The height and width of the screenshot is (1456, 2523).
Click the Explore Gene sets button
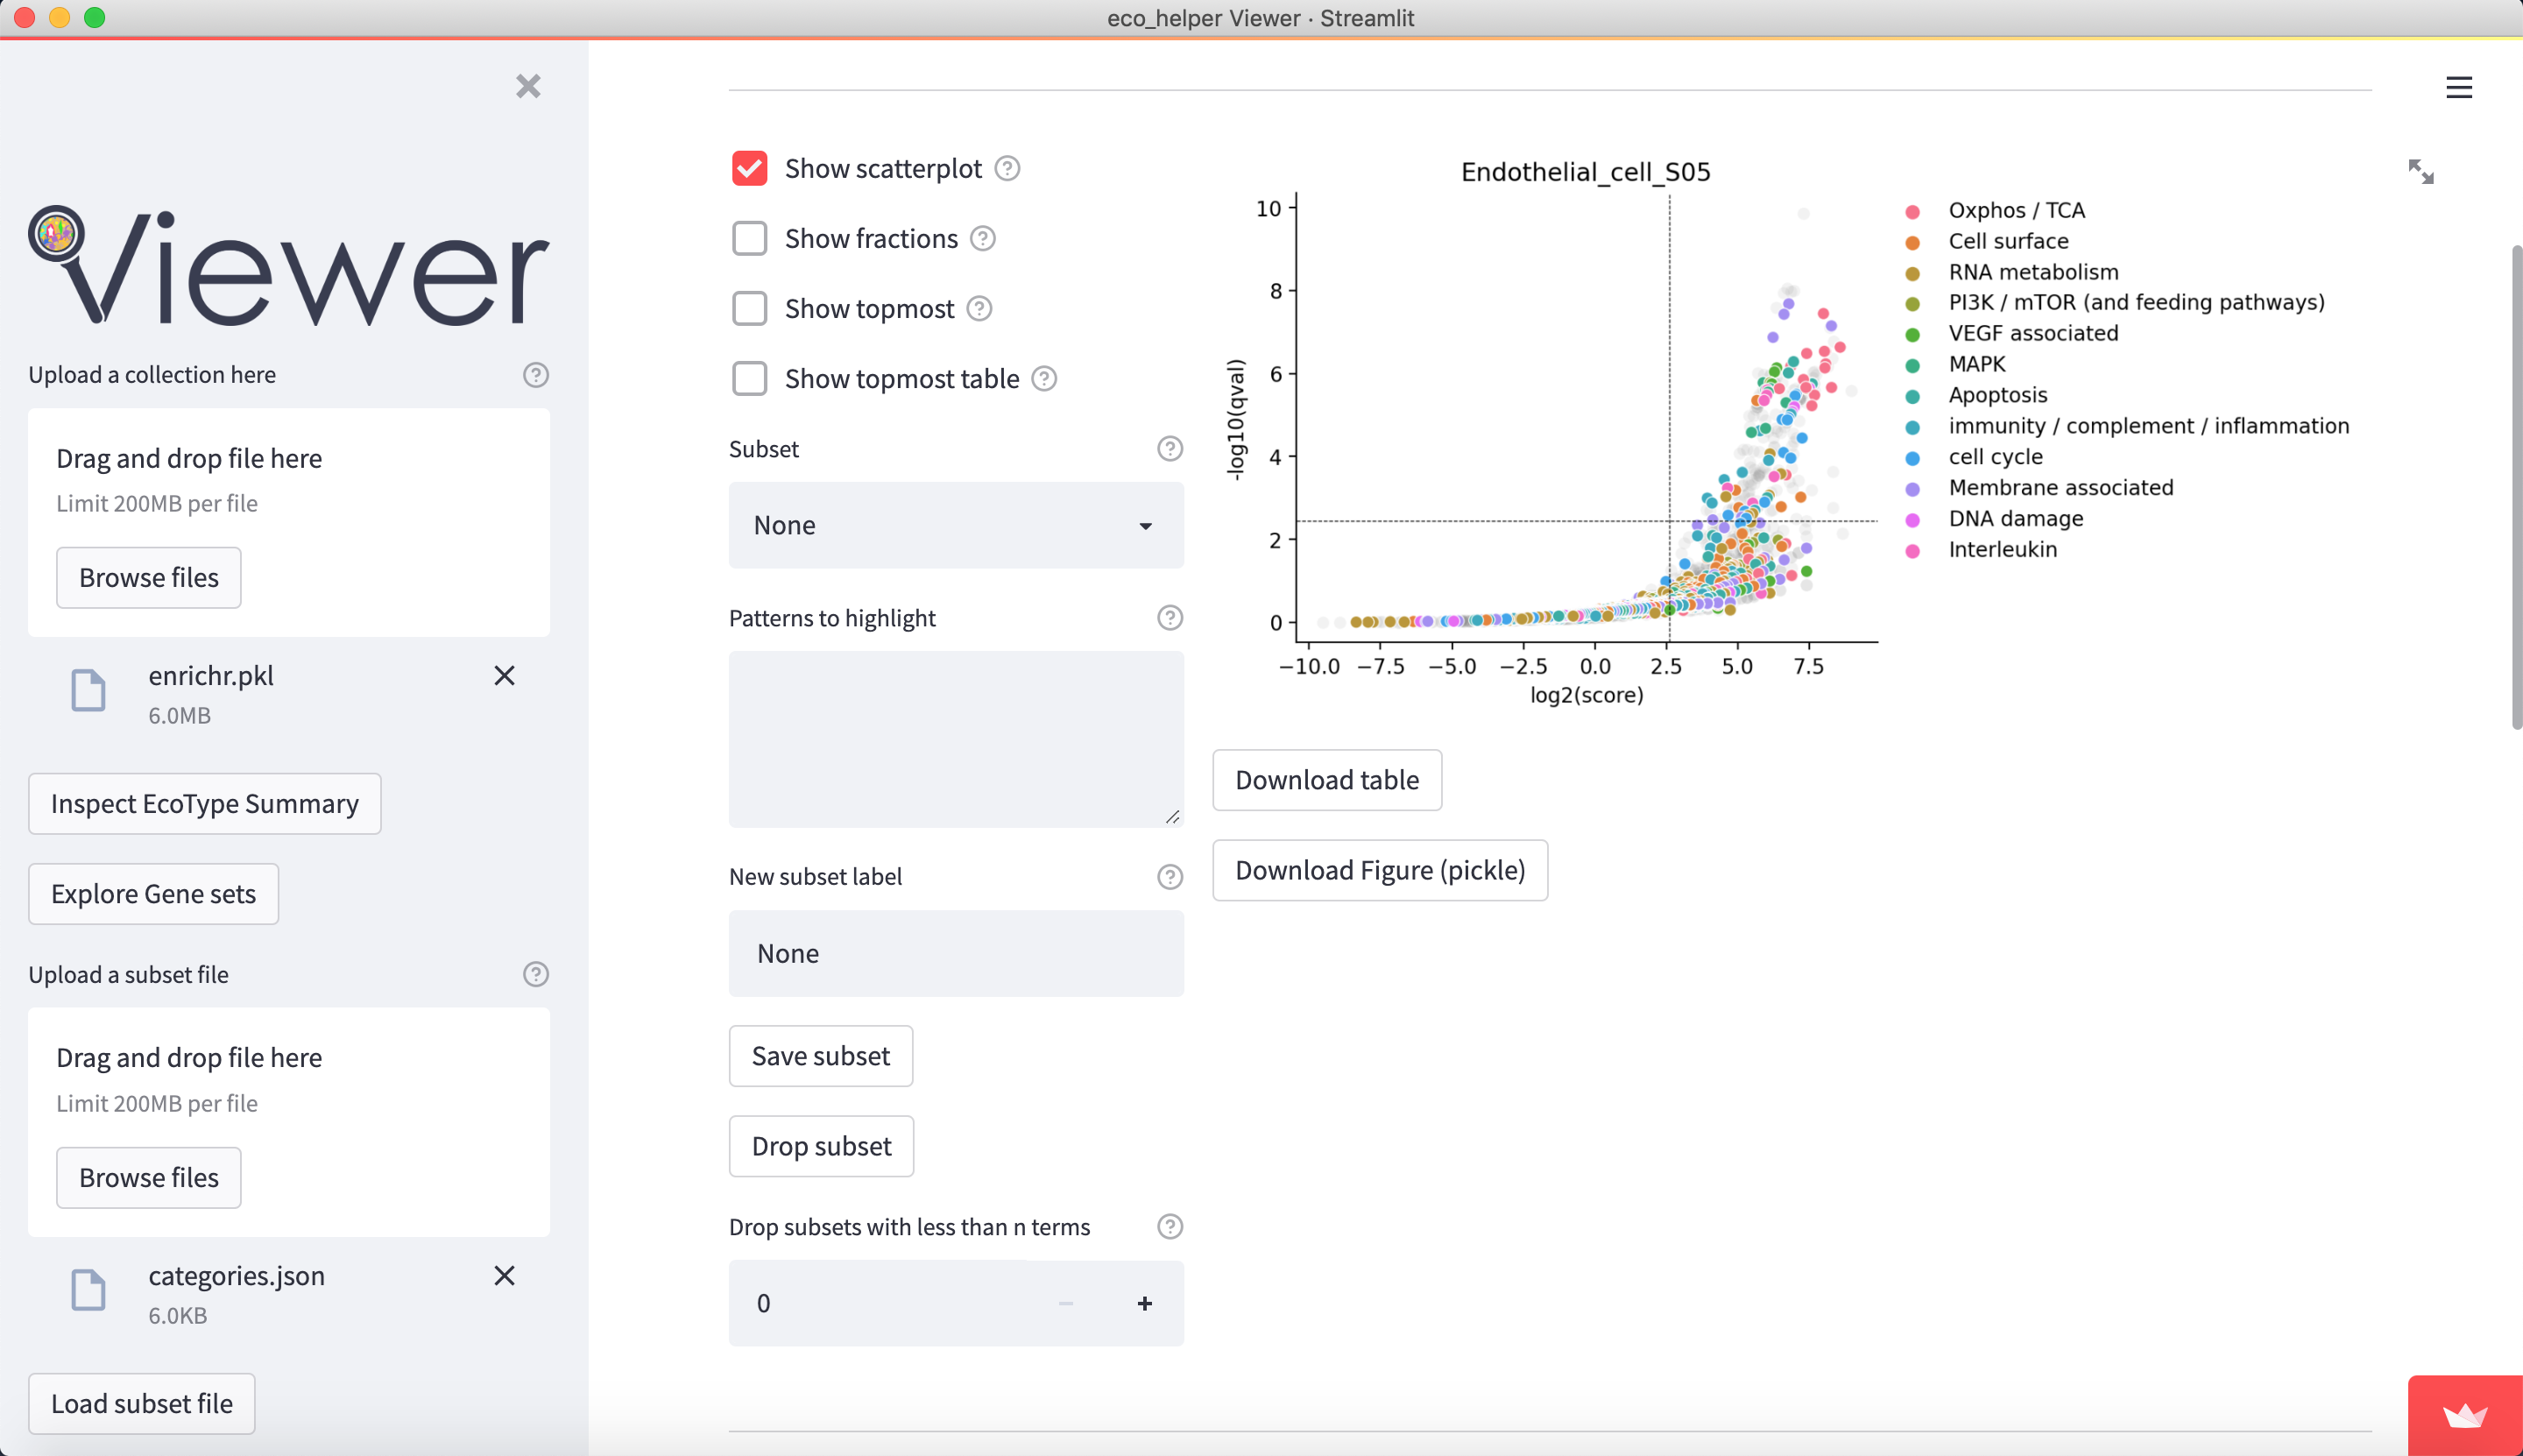click(x=153, y=894)
